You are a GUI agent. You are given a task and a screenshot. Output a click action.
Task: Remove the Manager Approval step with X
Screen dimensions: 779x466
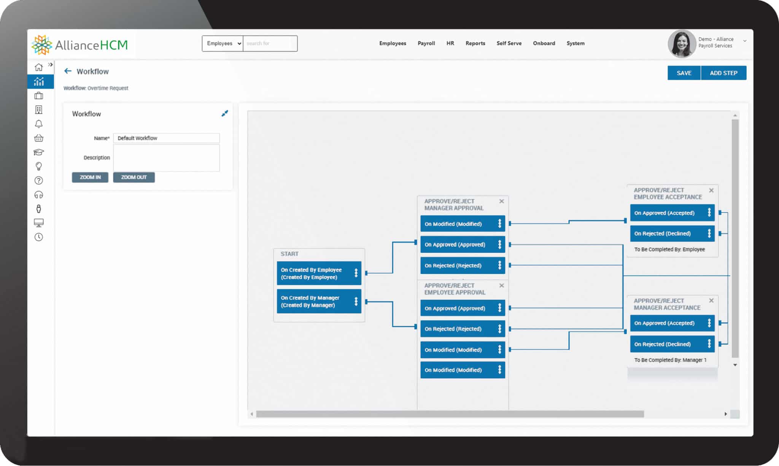tap(501, 201)
